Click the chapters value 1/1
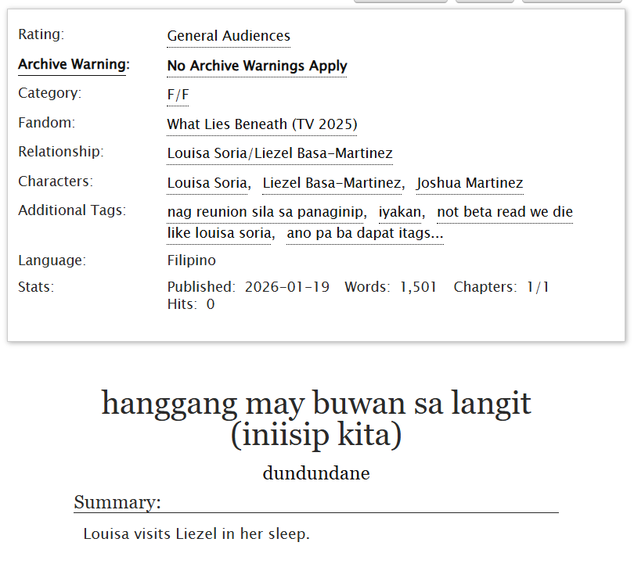The width and height of the screenshot is (634, 571). (x=539, y=287)
